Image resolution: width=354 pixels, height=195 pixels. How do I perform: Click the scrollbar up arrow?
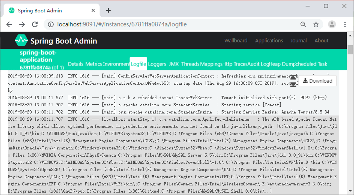tap(350, 36)
